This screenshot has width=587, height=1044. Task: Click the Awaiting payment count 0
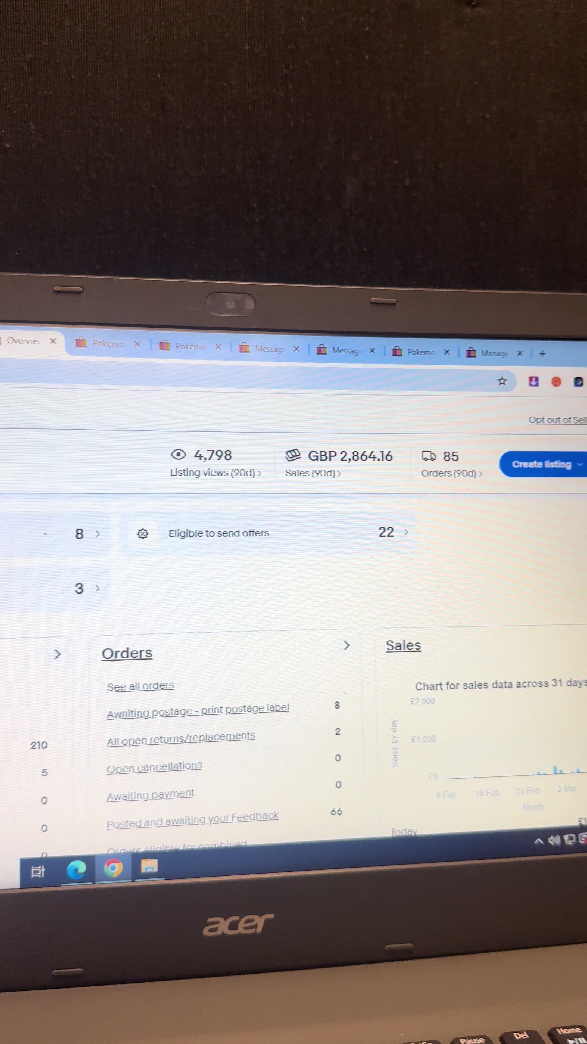coord(338,785)
